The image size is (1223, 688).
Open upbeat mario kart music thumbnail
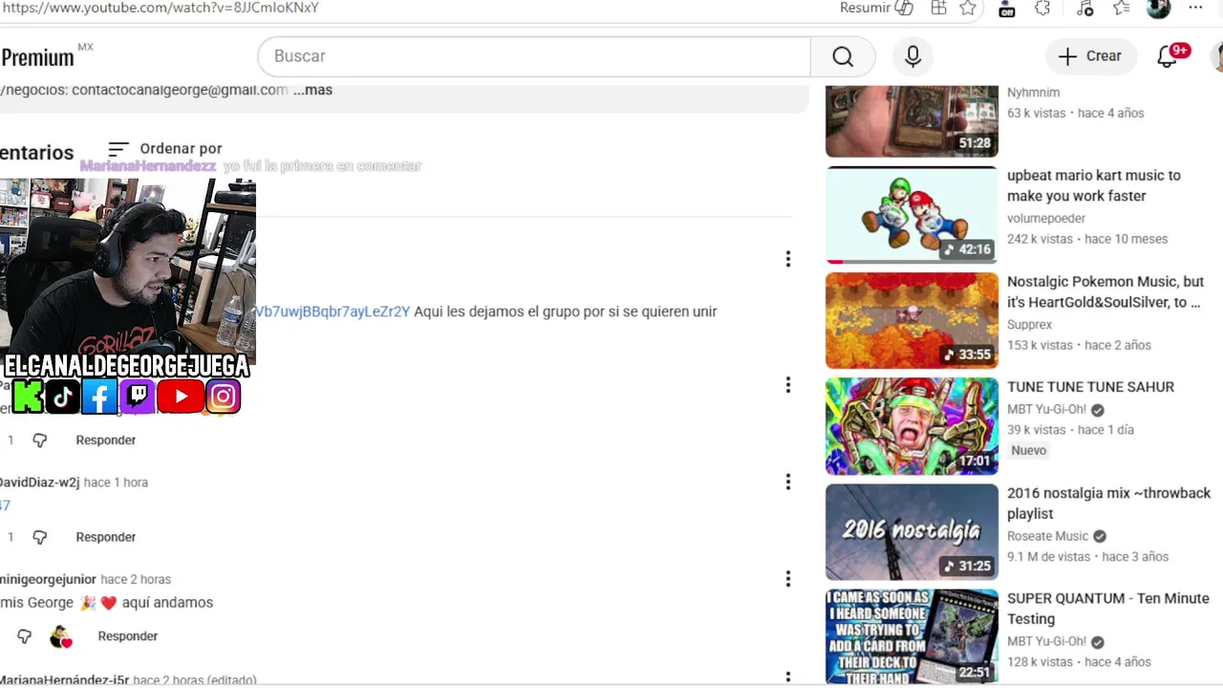pos(912,215)
